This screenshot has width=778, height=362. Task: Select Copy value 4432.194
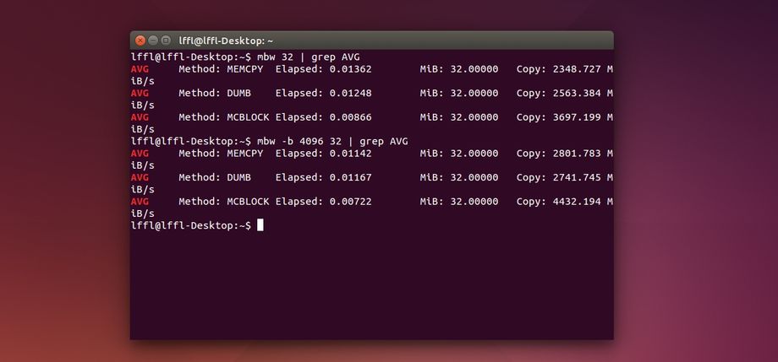[x=577, y=202]
